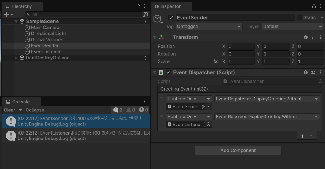325x169 pixels.
Task: Collapse the SampleScene foldout
Action: coord(16,22)
